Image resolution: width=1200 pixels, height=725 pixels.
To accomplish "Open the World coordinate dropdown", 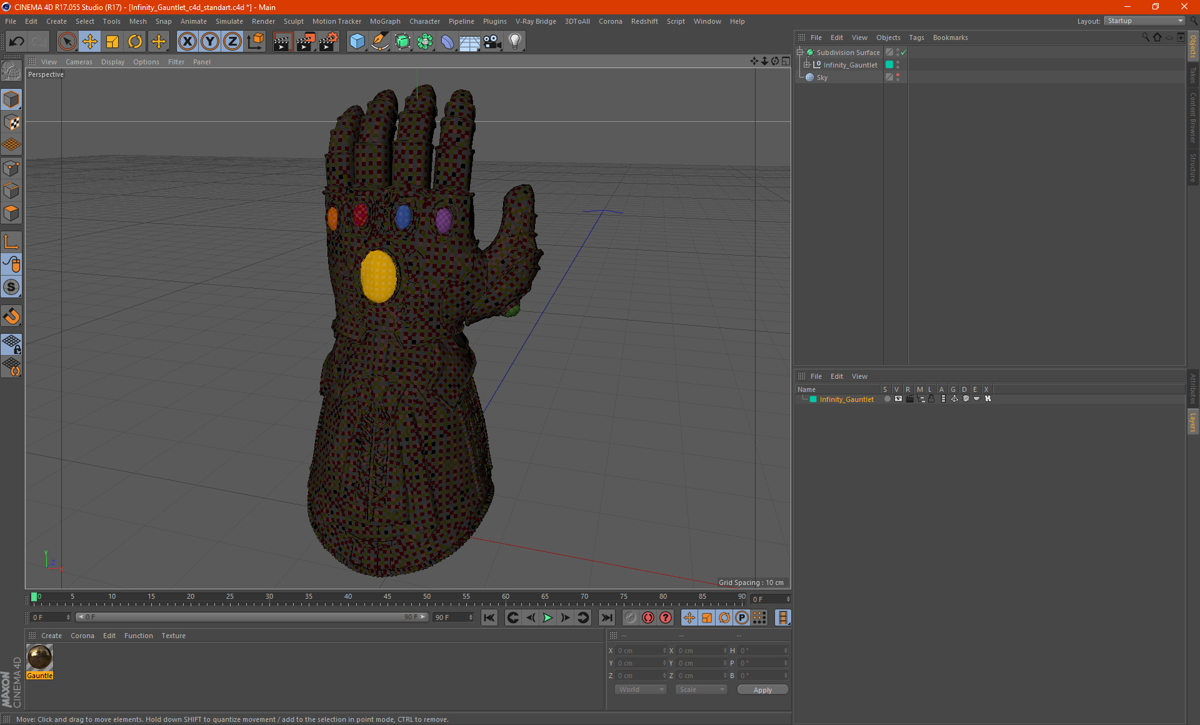I will coord(641,689).
